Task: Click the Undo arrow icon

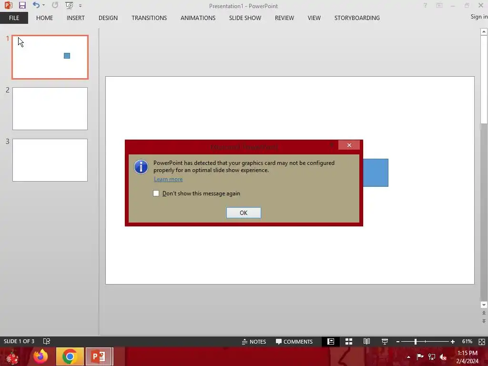Action: point(36,5)
